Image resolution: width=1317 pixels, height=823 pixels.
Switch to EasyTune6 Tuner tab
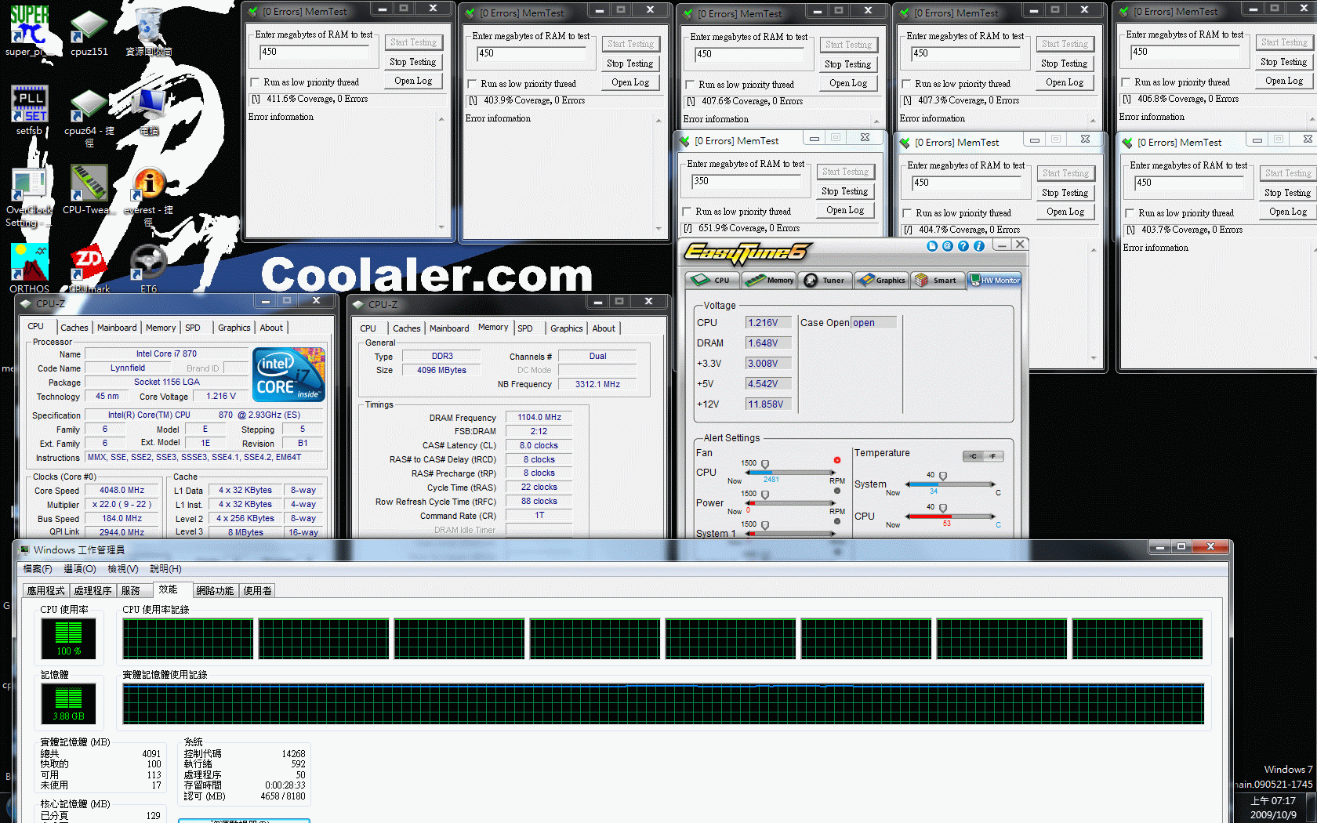click(x=825, y=280)
